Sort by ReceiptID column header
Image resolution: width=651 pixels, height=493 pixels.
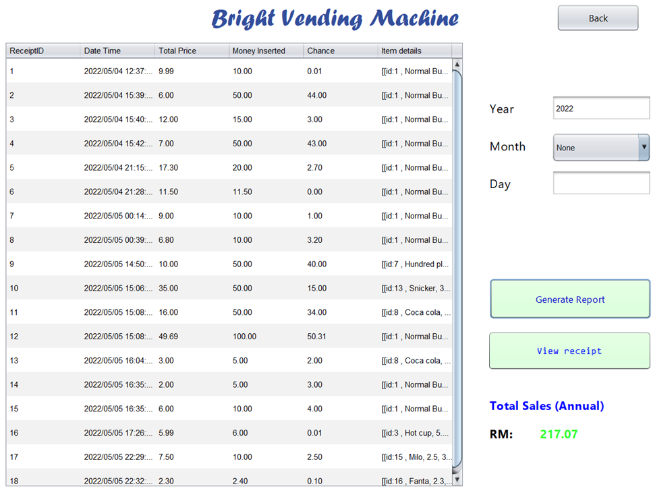click(43, 51)
